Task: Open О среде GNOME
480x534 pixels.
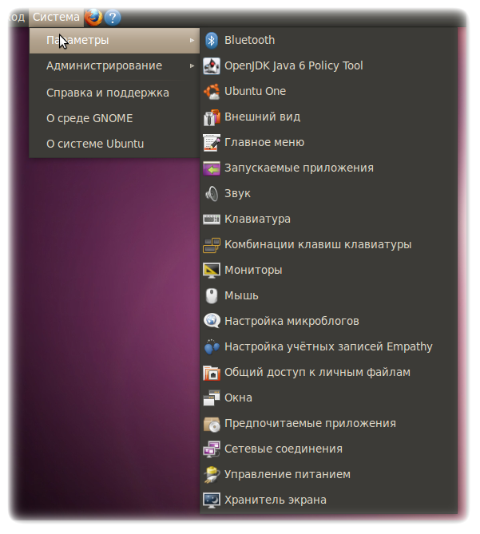Action: click(89, 118)
